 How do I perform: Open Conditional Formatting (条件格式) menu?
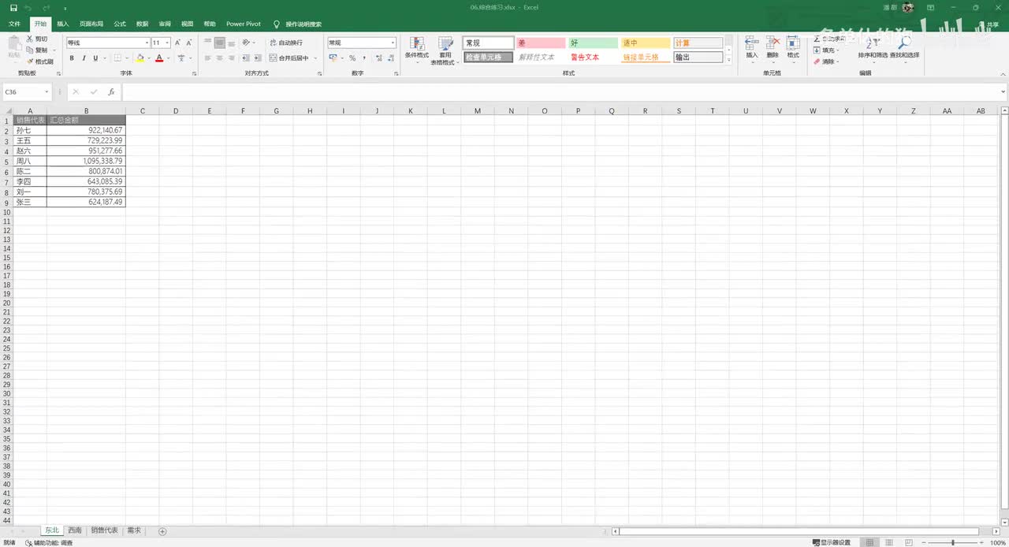pyautogui.click(x=417, y=50)
